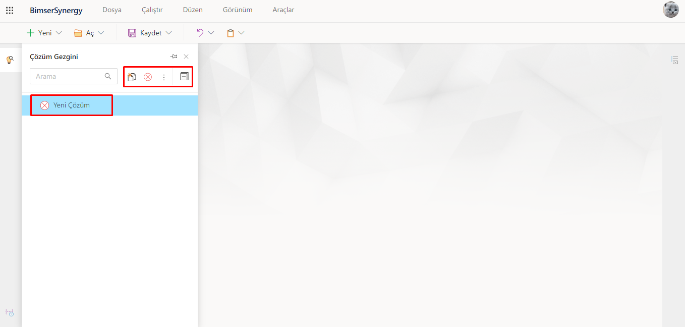This screenshot has height=327, width=685.
Task: Focus the Arama search field
Action: coord(74,76)
